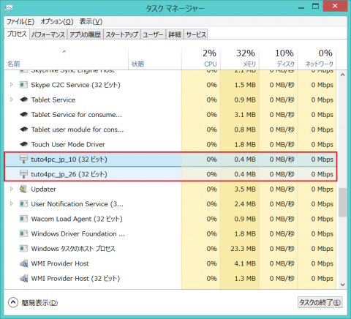
Task: Expand the Tablet Service entry
Action: click(x=11, y=100)
